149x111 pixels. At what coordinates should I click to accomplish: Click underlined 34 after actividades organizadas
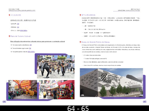tap(30, 48)
